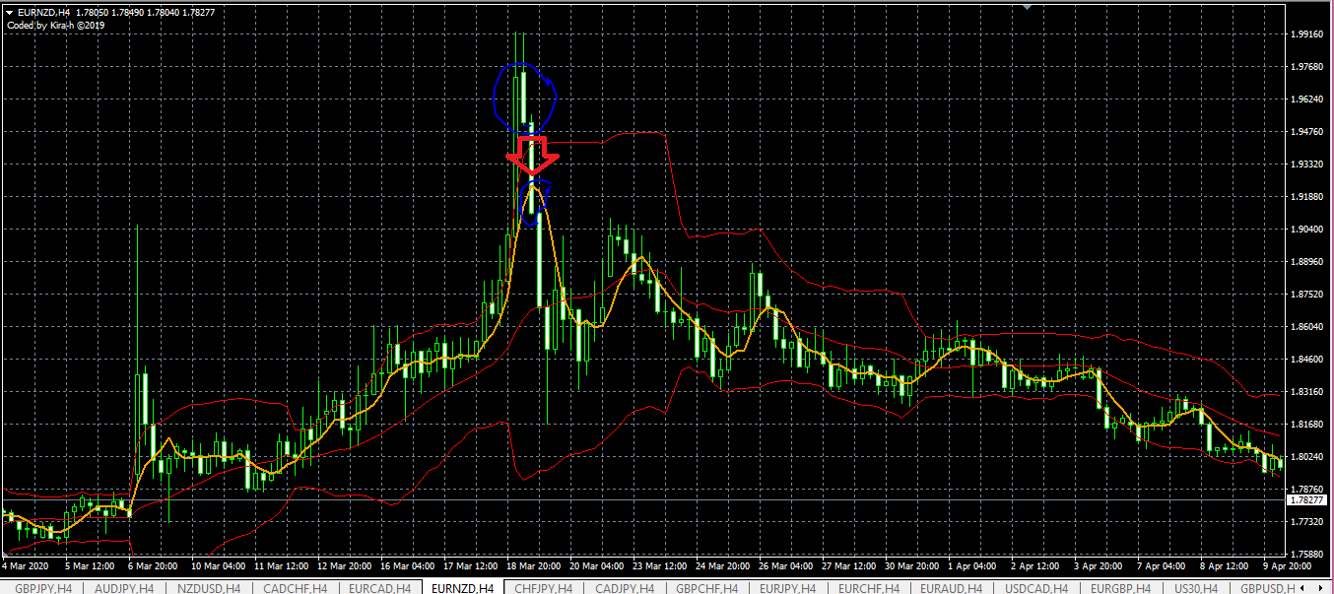Click the small blue circle below red arrow
Screen dimensions: 1334x594
pyautogui.click(x=533, y=202)
